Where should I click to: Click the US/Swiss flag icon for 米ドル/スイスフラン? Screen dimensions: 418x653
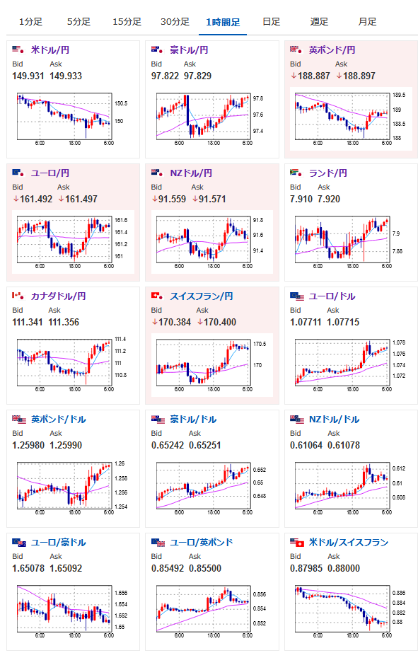[x=297, y=542]
